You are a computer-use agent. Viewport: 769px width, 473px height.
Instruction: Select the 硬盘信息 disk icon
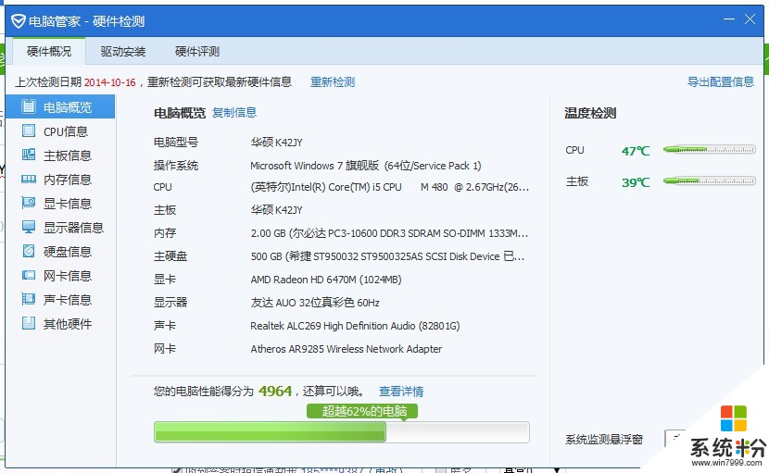coord(29,251)
